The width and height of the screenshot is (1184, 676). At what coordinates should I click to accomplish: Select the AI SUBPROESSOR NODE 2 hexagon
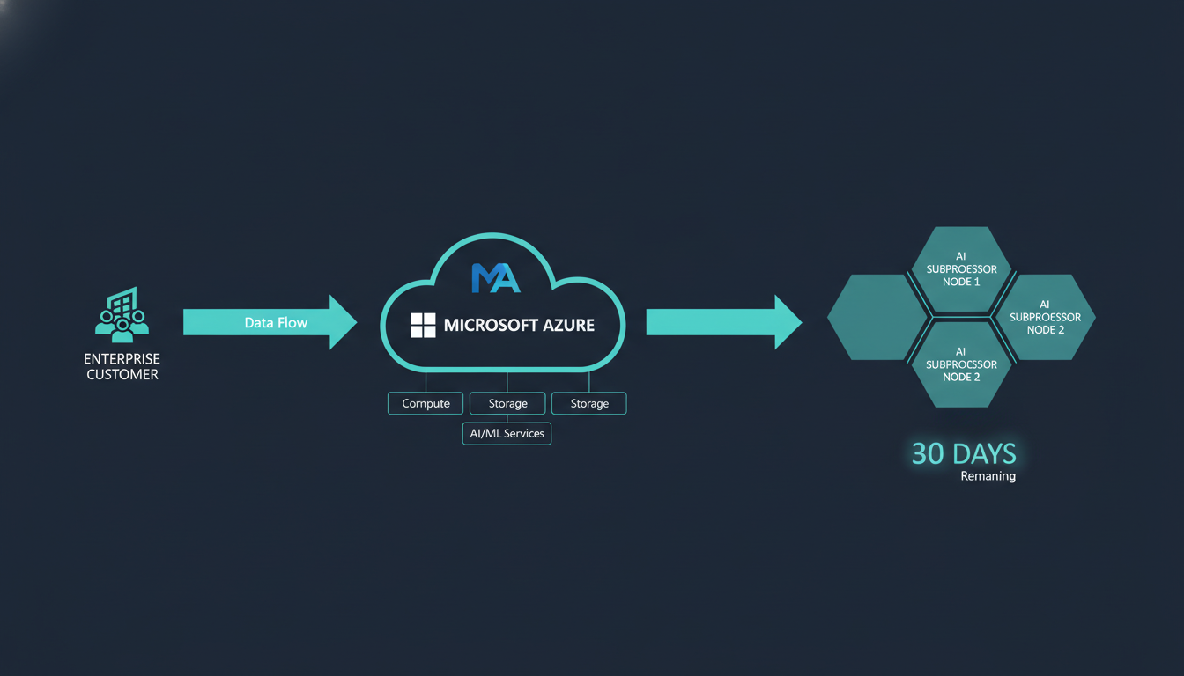pyautogui.click(x=1045, y=317)
